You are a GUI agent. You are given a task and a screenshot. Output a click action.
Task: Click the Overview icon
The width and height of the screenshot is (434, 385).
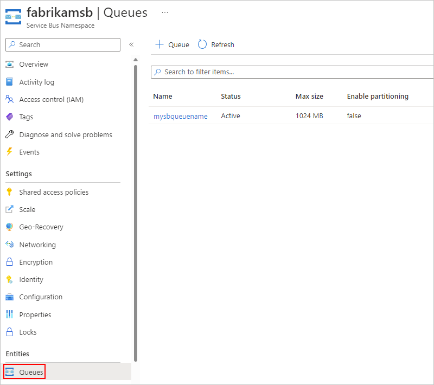[10, 65]
